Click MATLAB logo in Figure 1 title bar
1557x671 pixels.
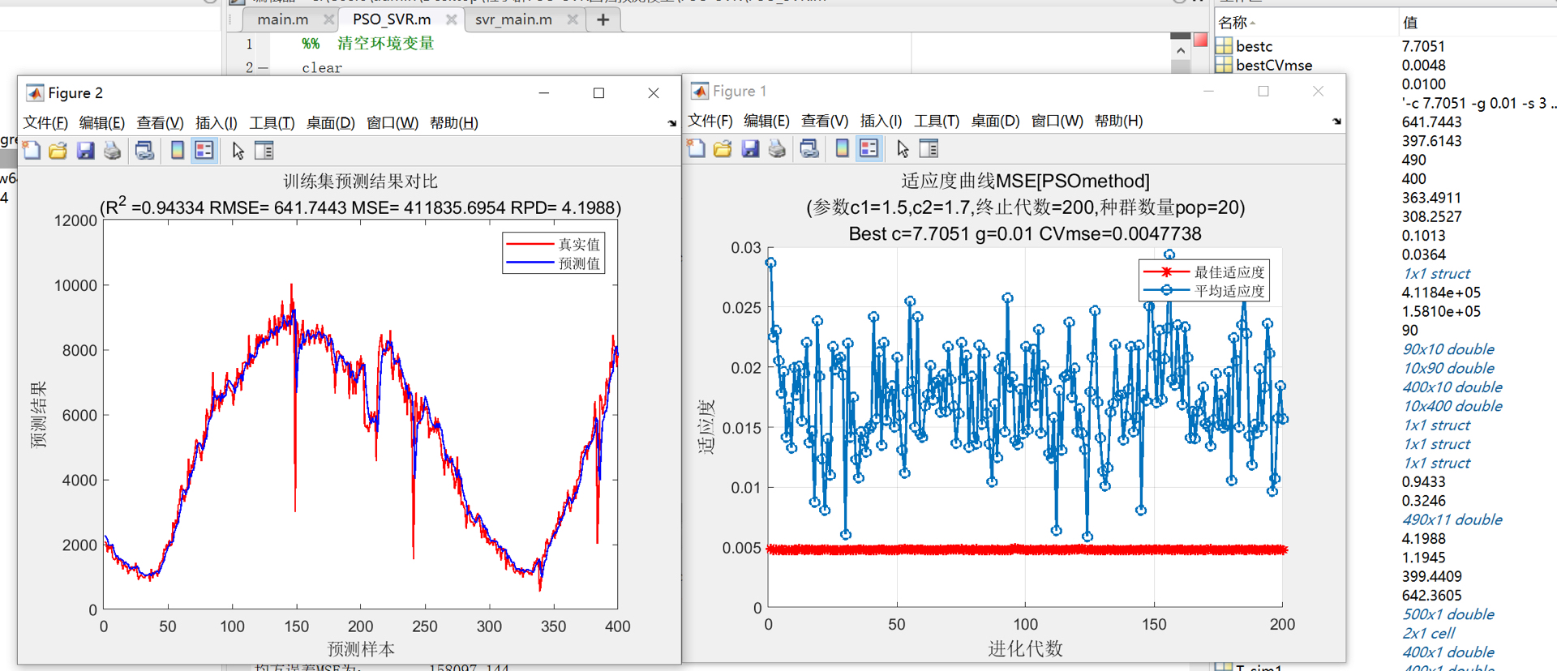pyautogui.click(x=700, y=91)
